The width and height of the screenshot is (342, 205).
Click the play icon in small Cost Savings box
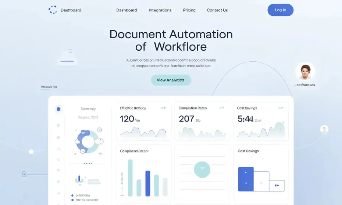coord(277,186)
